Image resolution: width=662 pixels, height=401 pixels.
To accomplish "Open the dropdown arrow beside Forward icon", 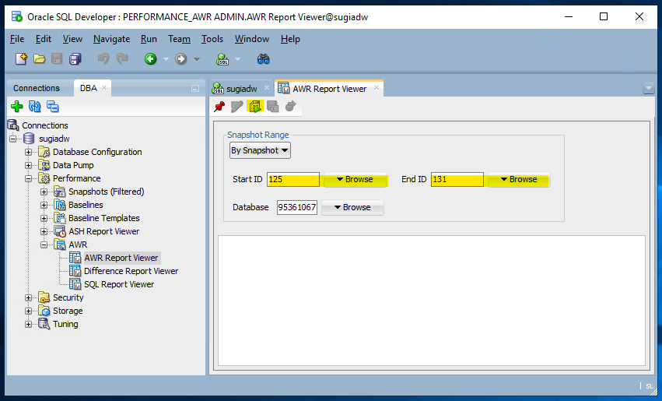I will pos(197,59).
